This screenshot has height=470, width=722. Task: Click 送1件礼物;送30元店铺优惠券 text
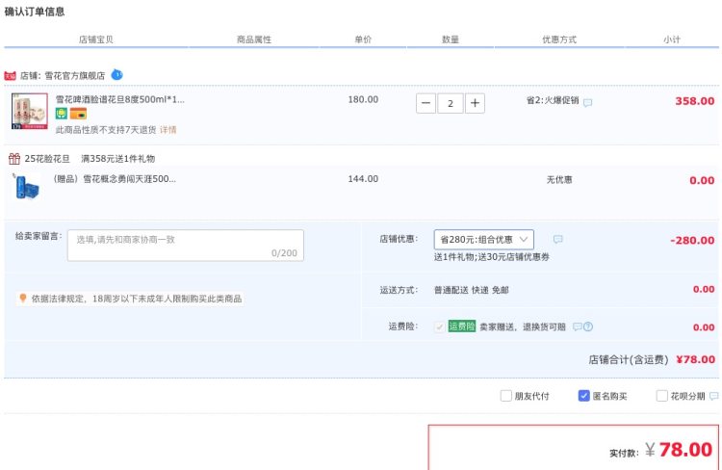coord(491,257)
